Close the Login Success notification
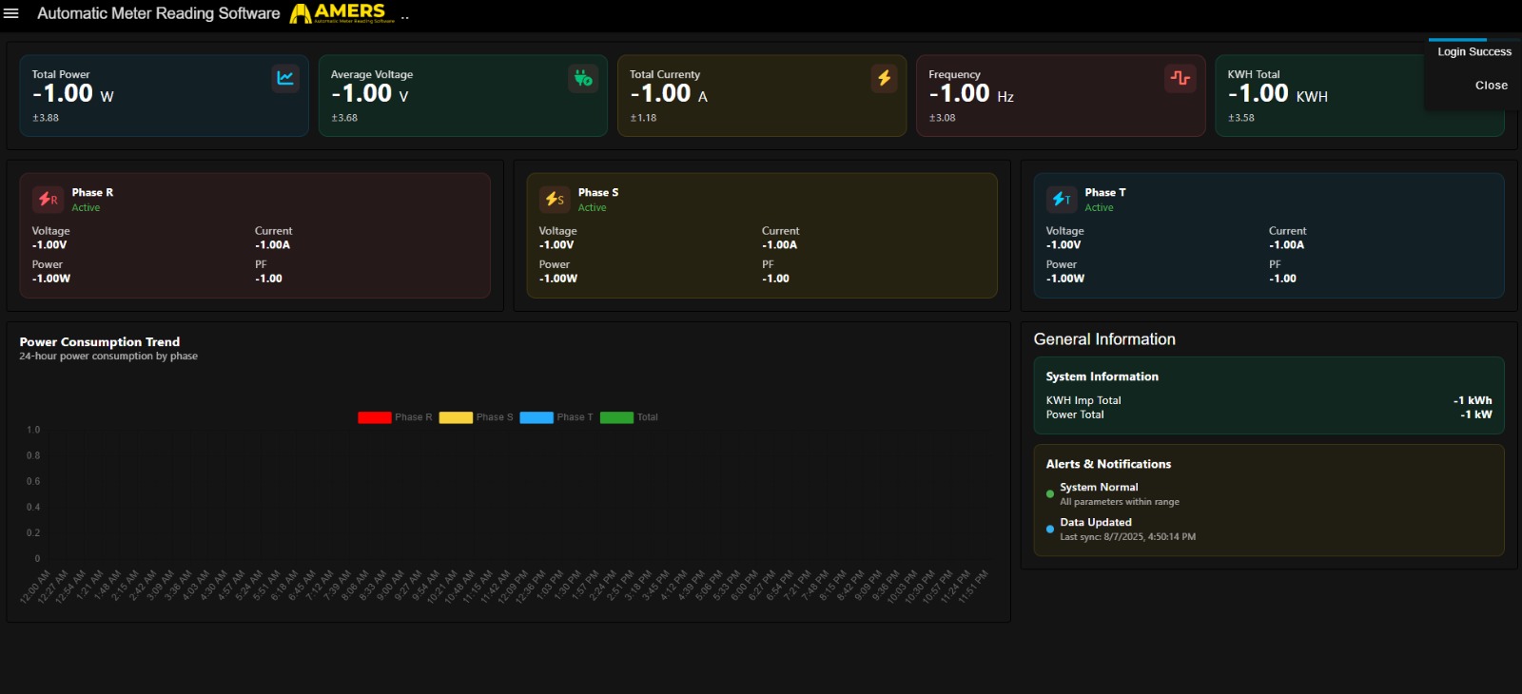 [1491, 86]
